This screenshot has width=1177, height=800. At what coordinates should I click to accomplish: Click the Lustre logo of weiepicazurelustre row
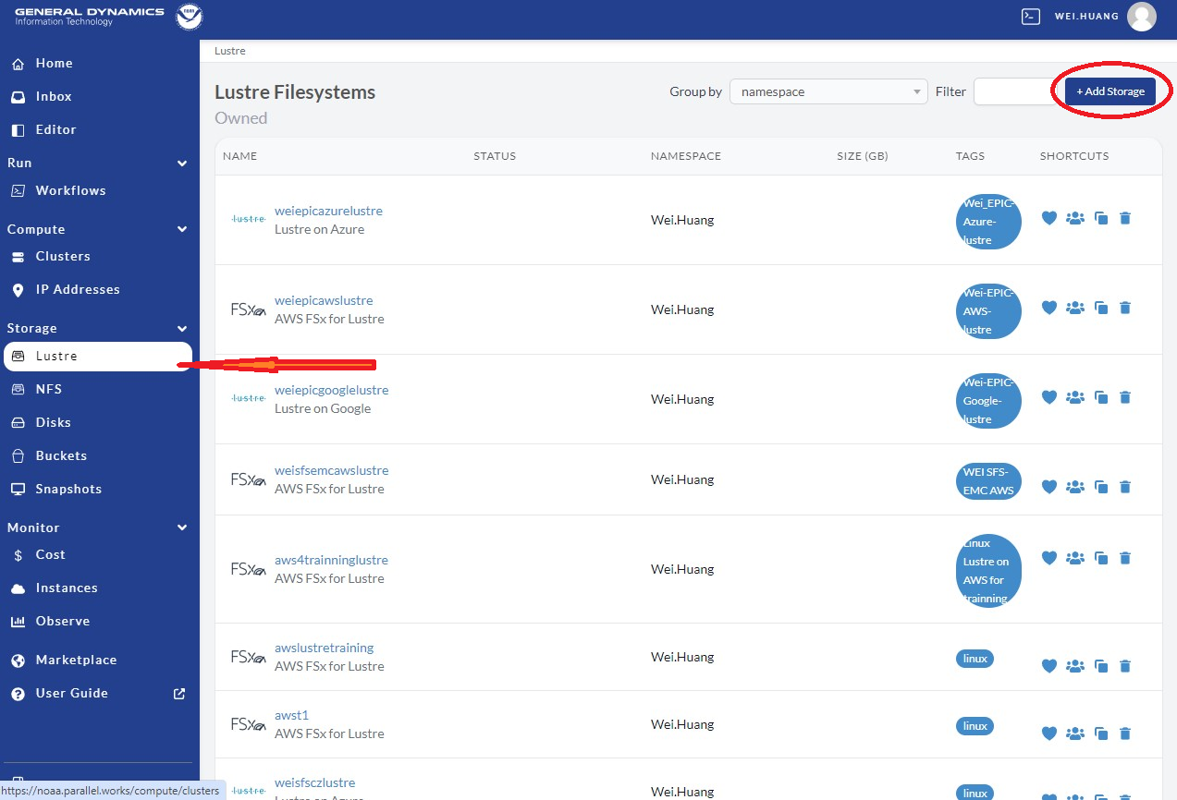click(x=249, y=219)
